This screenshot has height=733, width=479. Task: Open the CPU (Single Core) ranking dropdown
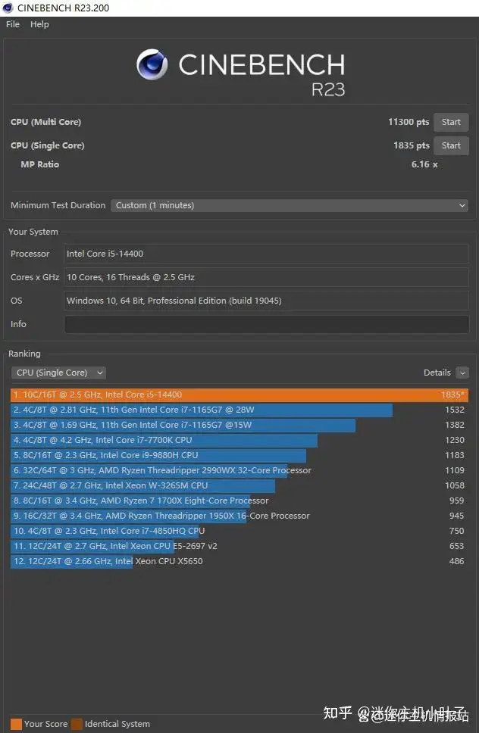pyautogui.click(x=58, y=373)
